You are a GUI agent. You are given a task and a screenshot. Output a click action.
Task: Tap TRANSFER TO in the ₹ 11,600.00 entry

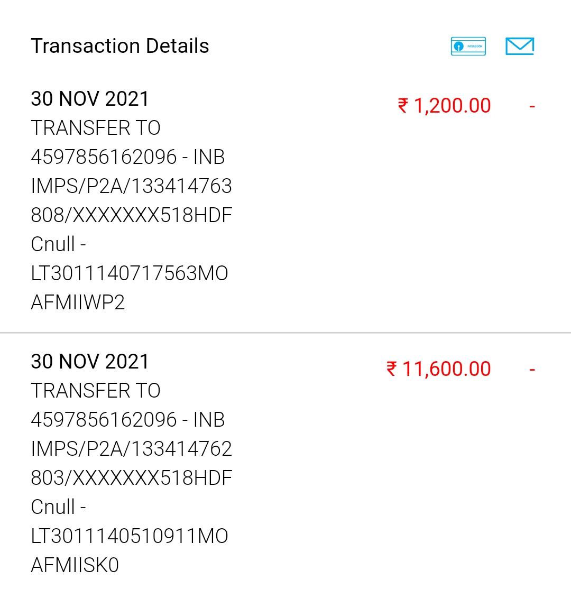[x=96, y=391]
